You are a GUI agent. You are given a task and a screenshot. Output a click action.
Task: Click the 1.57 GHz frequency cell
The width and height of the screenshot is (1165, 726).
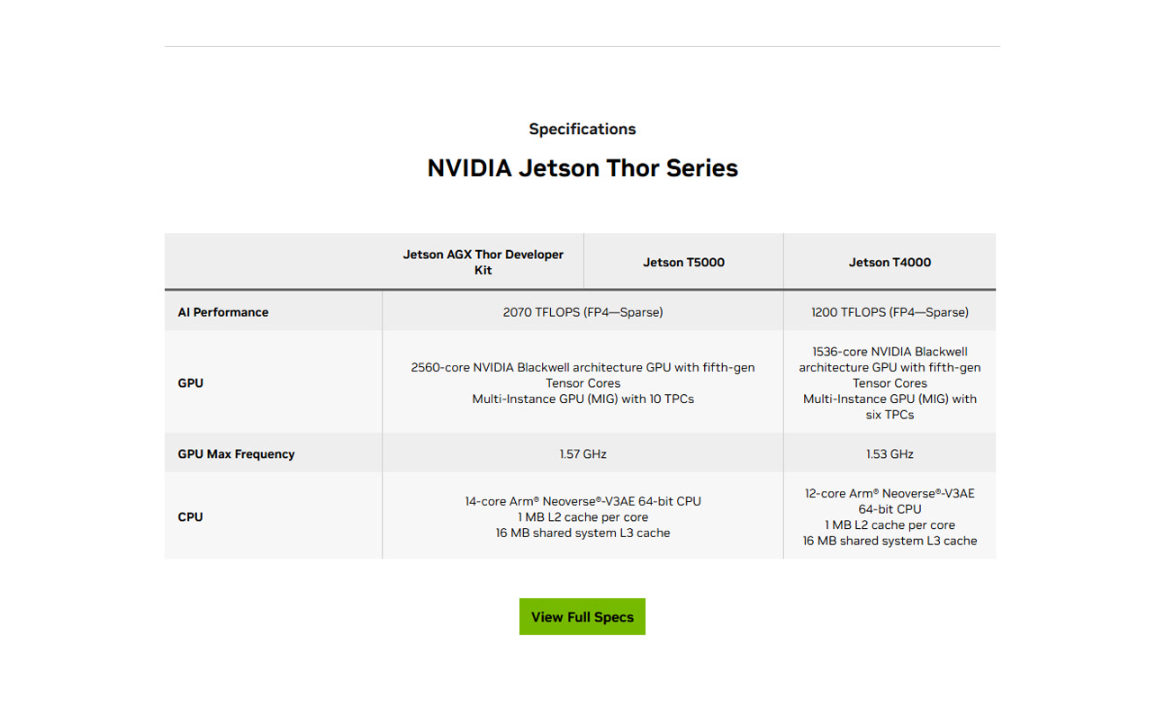(x=582, y=454)
